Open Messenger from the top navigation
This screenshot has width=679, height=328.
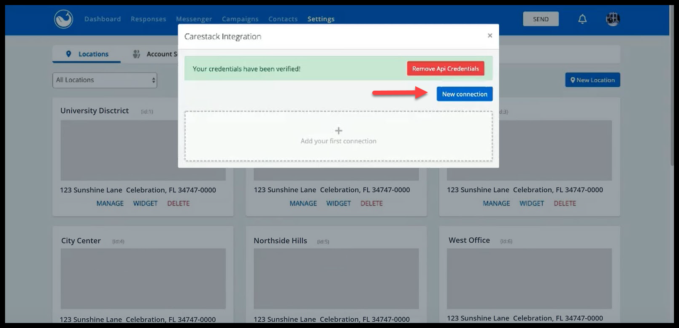click(x=194, y=19)
